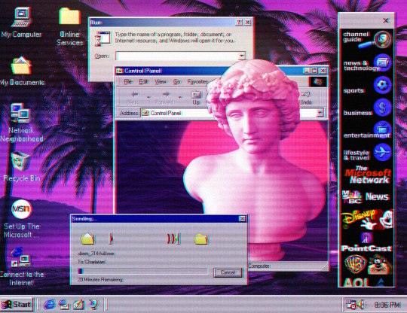Expand the Control Panel Address dropdown
Viewport: 407px width, 313px height.
[x=320, y=113]
